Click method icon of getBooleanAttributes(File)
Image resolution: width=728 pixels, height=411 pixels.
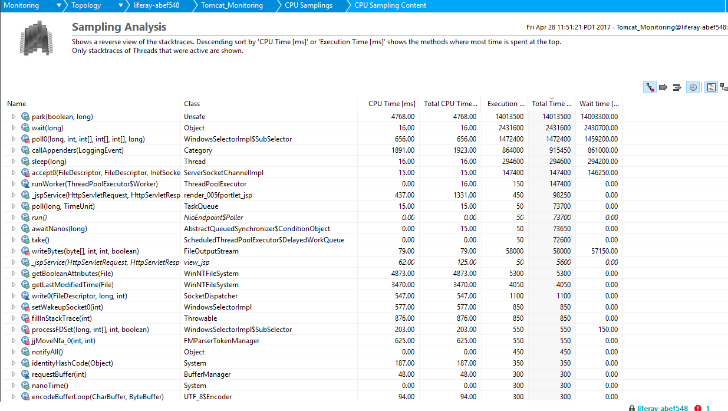pos(25,274)
